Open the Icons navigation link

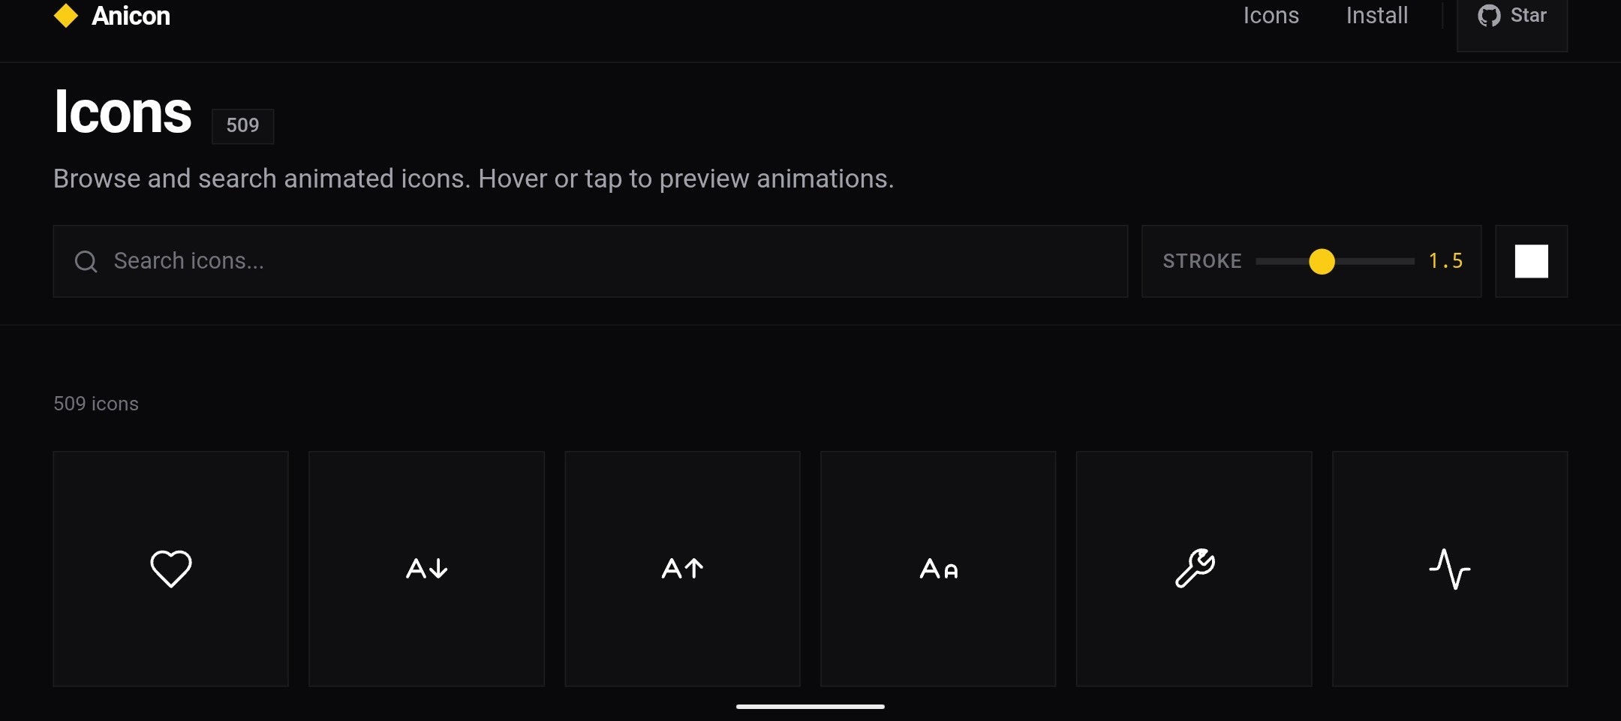[x=1271, y=16]
